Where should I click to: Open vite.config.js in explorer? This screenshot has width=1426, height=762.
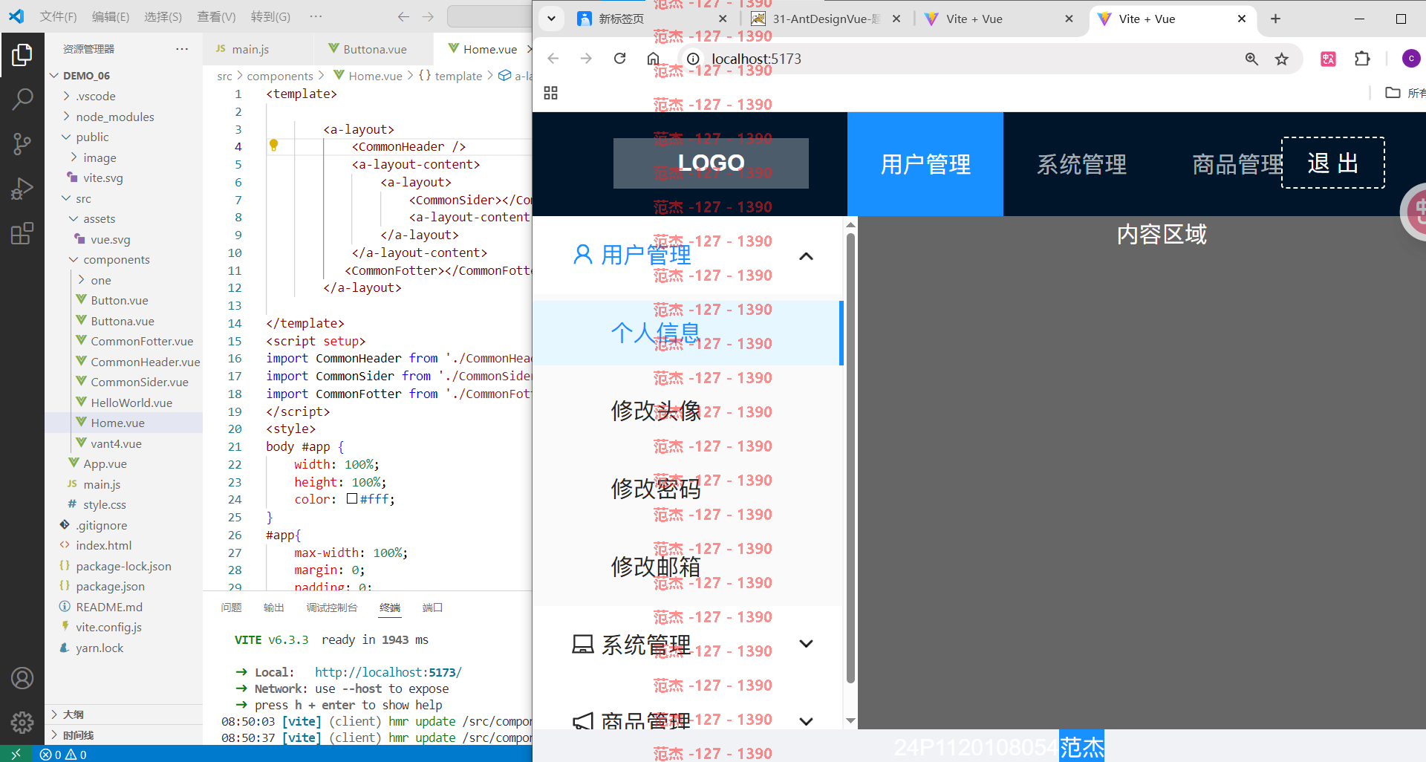point(108,627)
